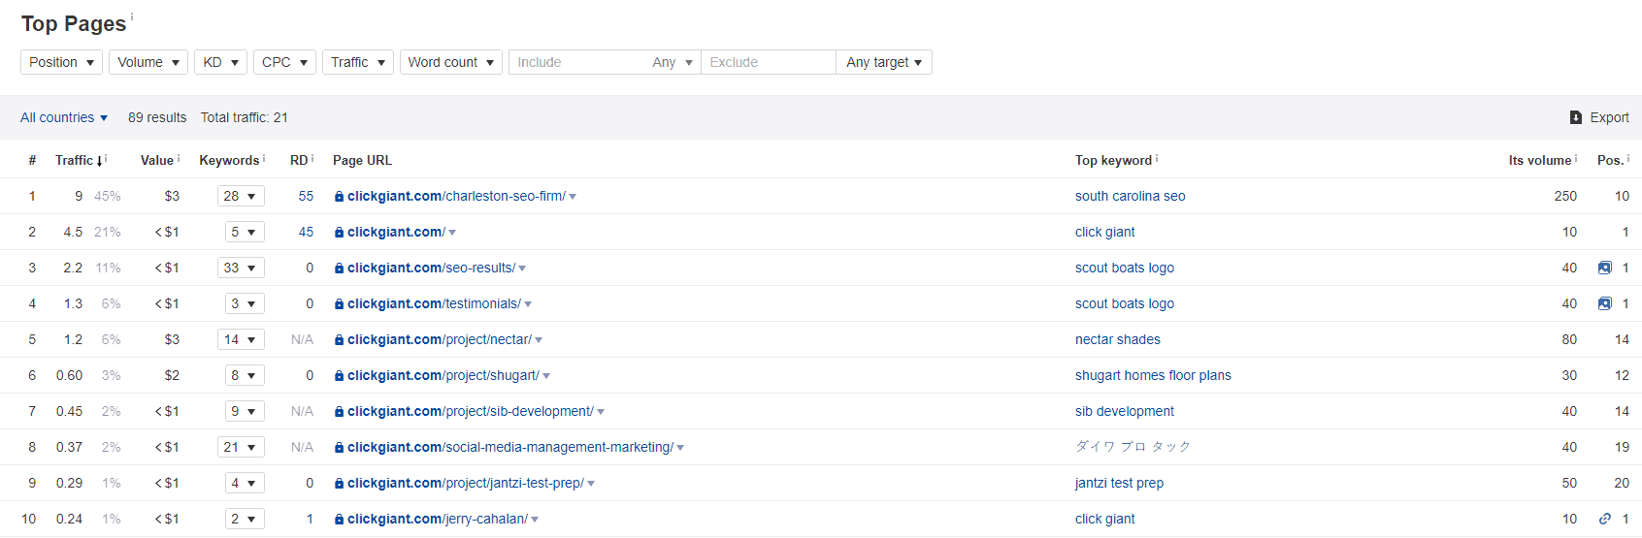Click the info icon next to Pos. header

[1628, 158]
